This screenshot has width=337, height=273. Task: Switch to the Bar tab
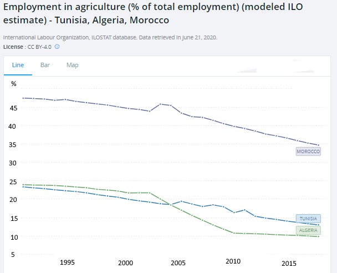[x=45, y=65]
